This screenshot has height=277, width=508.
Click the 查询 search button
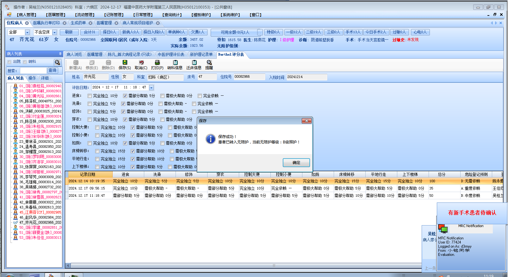(x=53, y=70)
